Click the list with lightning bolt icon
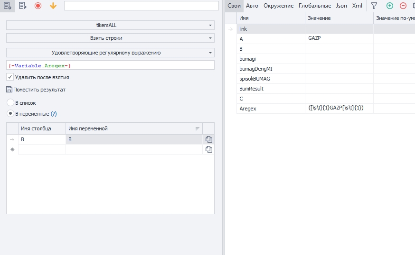Image resolution: width=415 pixels, height=255 pixels. [22, 6]
